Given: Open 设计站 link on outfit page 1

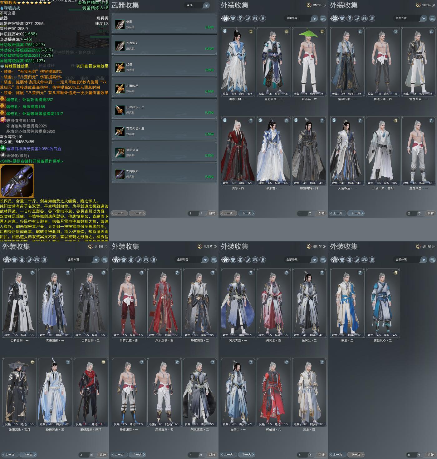Looking at the screenshot, I should tap(316, 5).
